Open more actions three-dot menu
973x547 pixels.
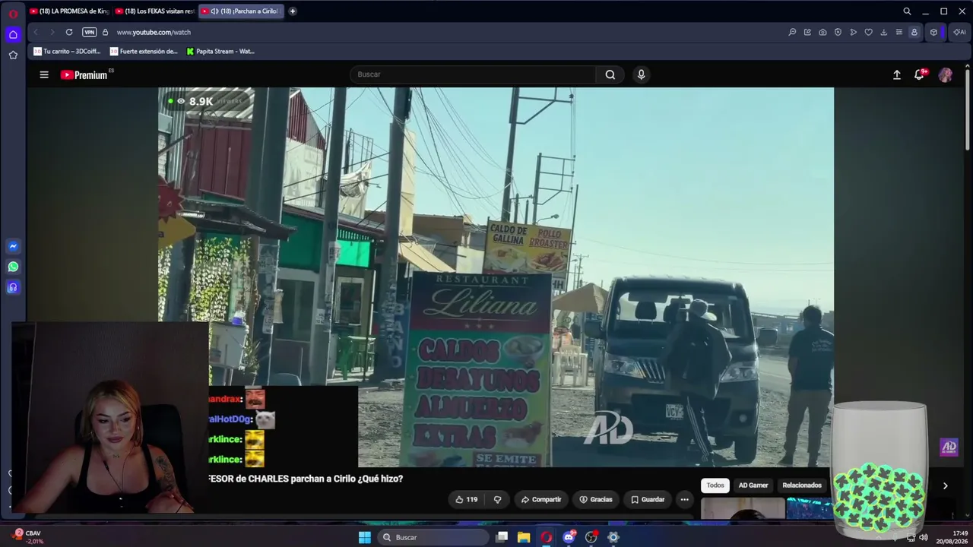[684, 499]
